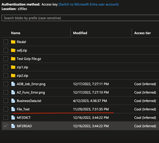Focus the Search blobs by prefix field

[80, 18]
